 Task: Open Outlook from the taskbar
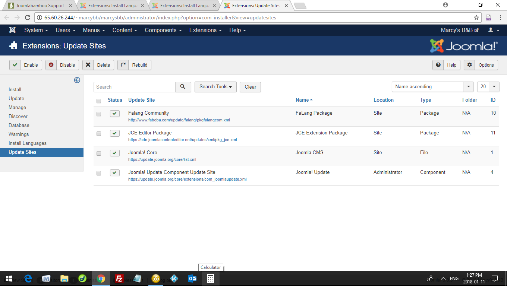(x=192, y=279)
